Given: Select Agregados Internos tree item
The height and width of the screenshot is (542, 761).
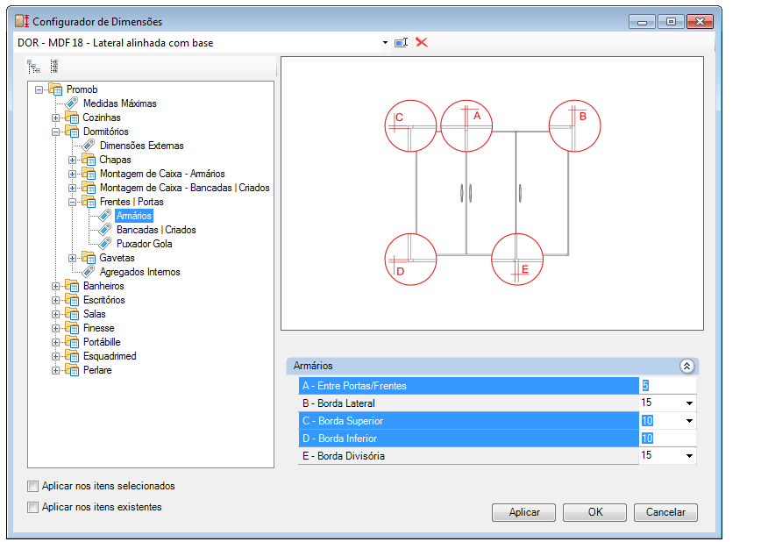Looking at the screenshot, I should coord(139,272).
